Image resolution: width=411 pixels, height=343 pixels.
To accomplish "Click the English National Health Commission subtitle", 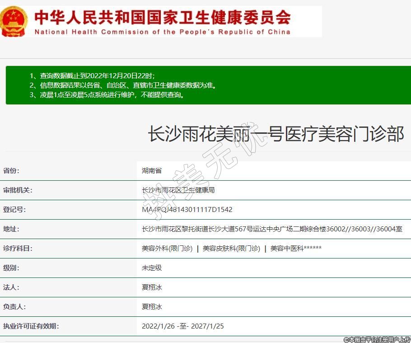I will click(x=162, y=32).
